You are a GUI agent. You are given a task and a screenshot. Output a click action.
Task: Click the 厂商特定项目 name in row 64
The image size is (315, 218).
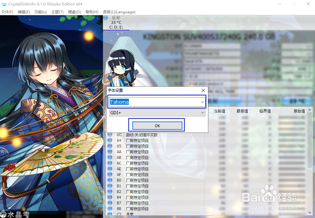click(137, 140)
